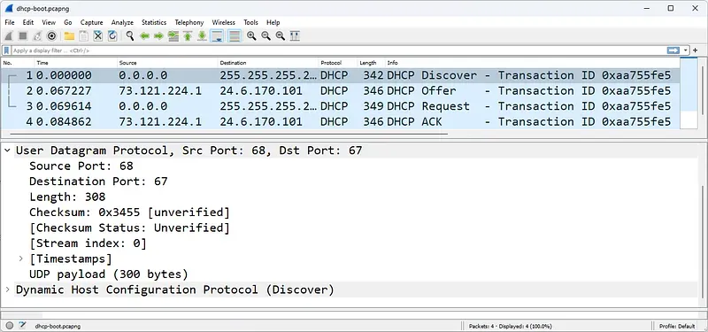This screenshot has width=708, height=332.
Task: Select the '[Stream index: 0]' line
Action: point(88,243)
